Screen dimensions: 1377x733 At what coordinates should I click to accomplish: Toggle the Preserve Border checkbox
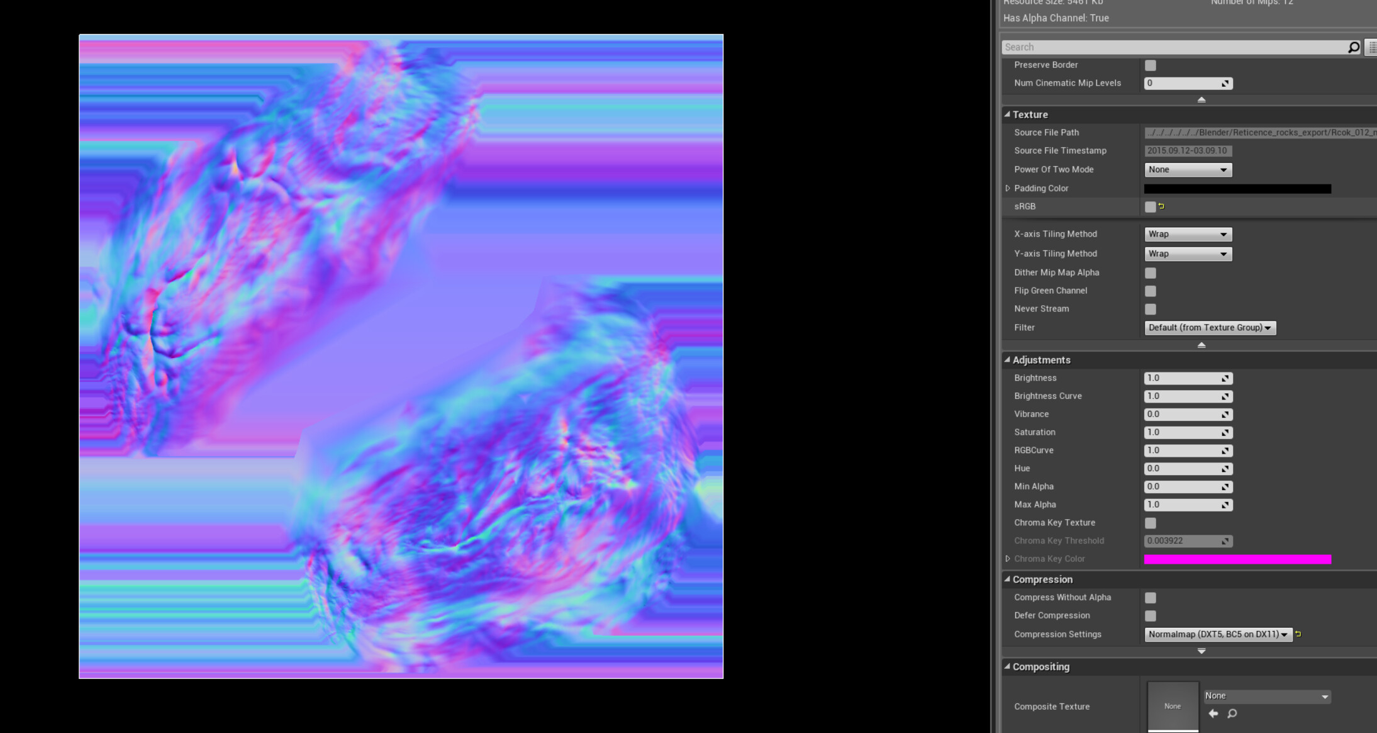pos(1150,65)
